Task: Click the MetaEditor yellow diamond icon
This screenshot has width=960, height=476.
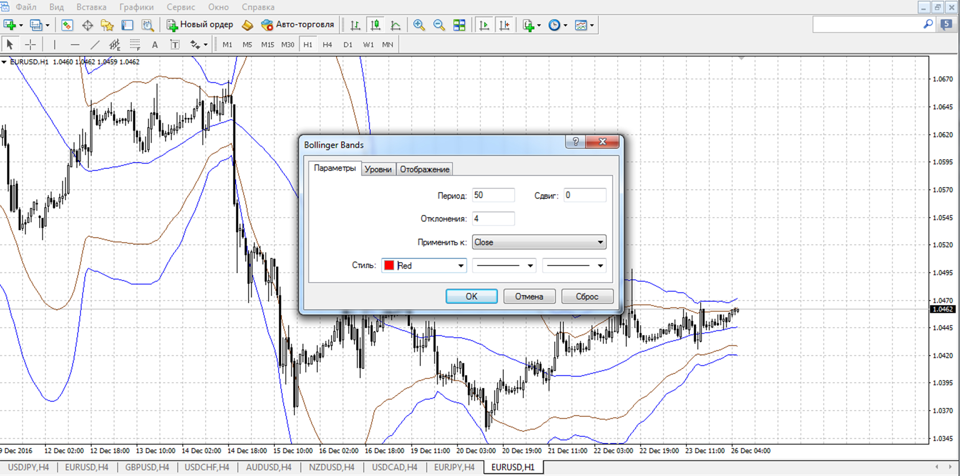Action: click(x=248, y=25)
